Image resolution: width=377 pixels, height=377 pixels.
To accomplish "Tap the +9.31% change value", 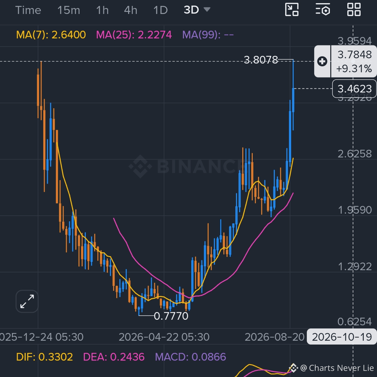I will point(354,69).
